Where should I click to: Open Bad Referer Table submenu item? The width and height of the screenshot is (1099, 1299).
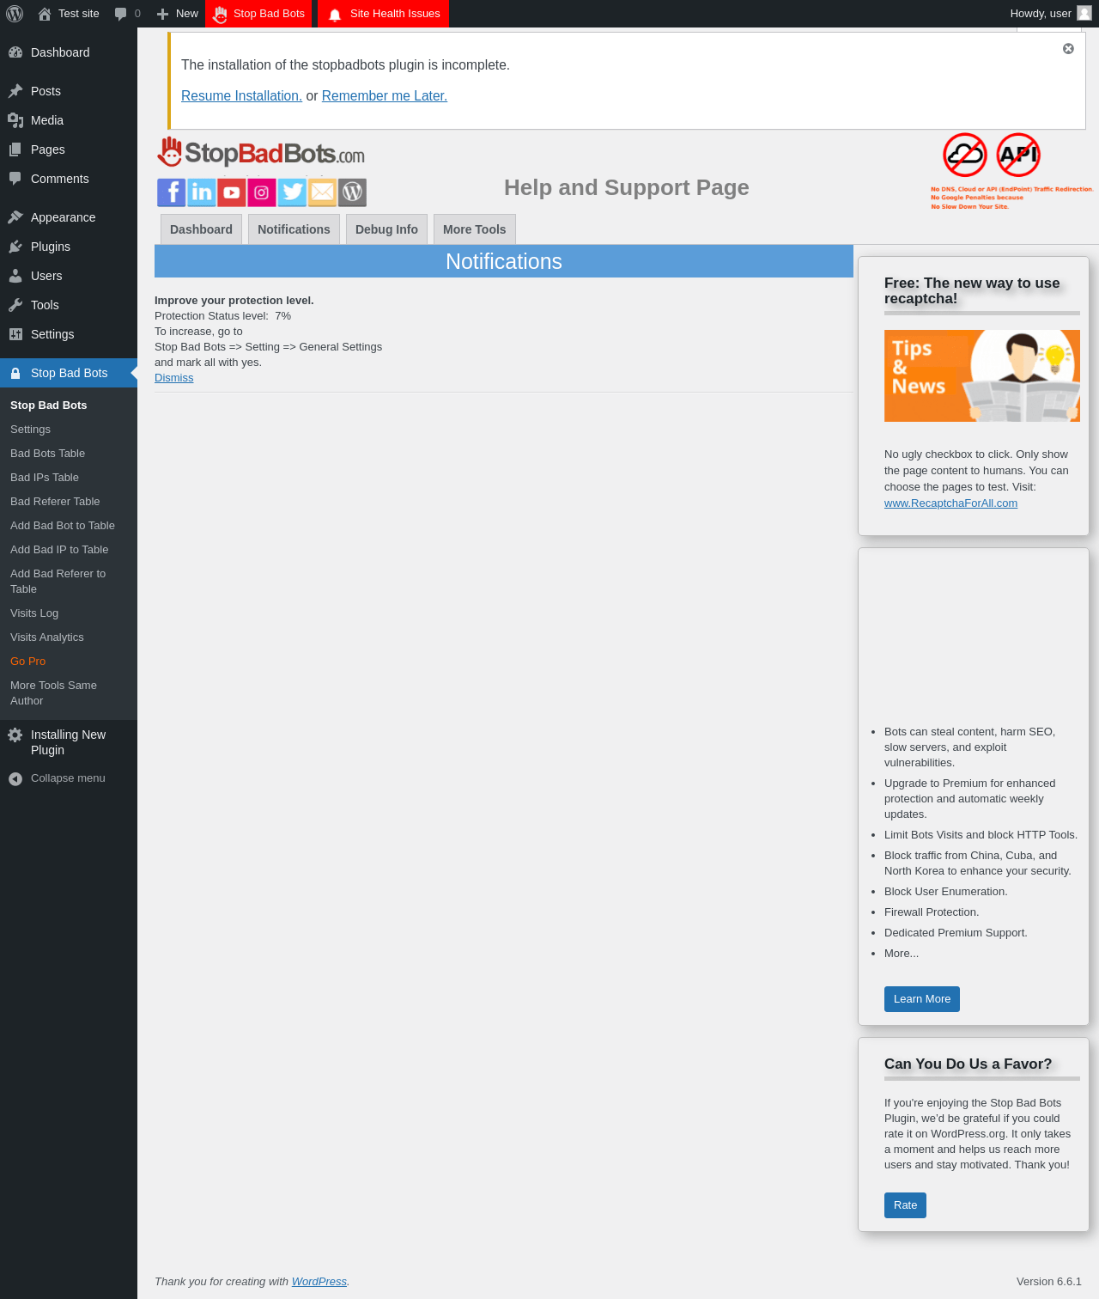[x=69, y=502]
